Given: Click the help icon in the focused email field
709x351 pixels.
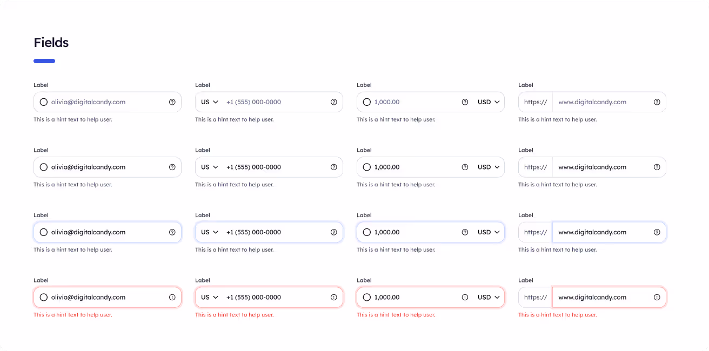Looking at the screenshot, I should coord(172,232).
